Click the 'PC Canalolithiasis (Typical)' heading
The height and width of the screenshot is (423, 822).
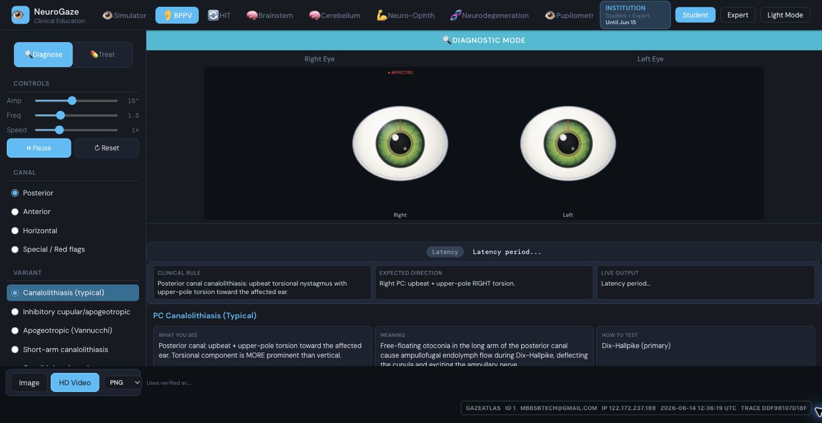pyautogui.click(x=205, y=315)
